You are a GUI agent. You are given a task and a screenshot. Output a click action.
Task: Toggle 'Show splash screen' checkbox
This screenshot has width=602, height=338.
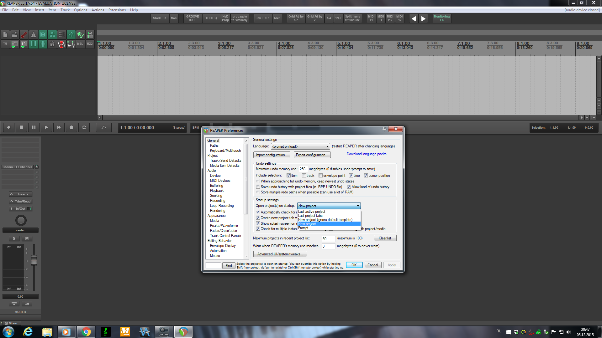point(258,223)
